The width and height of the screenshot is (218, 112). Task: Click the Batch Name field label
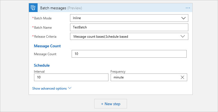click(43, 27)
